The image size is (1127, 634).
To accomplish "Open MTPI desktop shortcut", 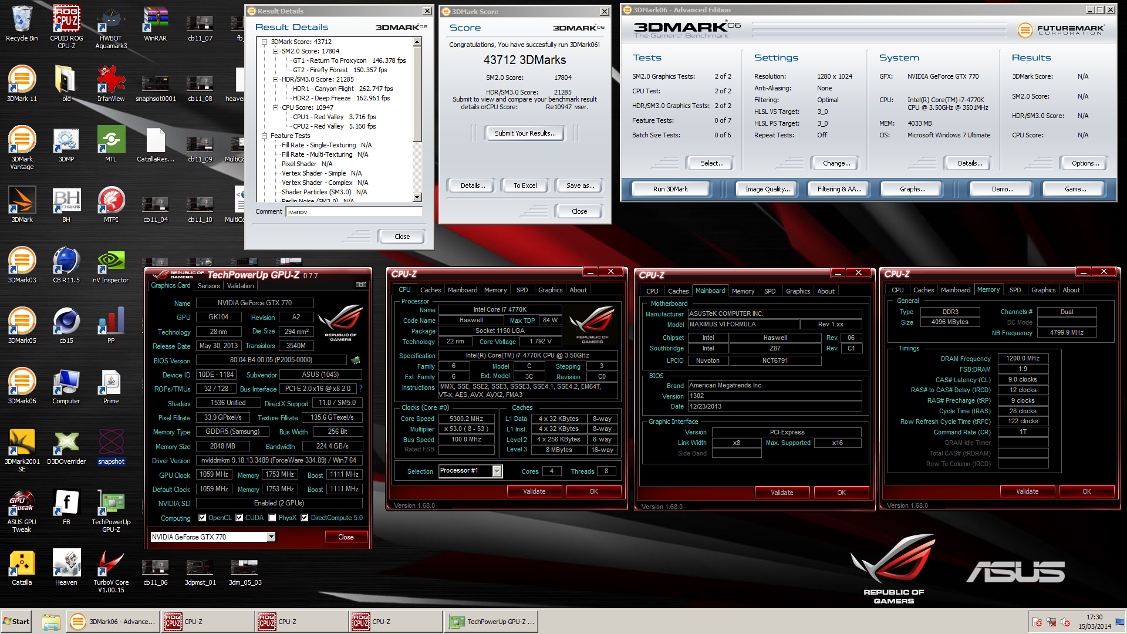I will click(111, 204).
